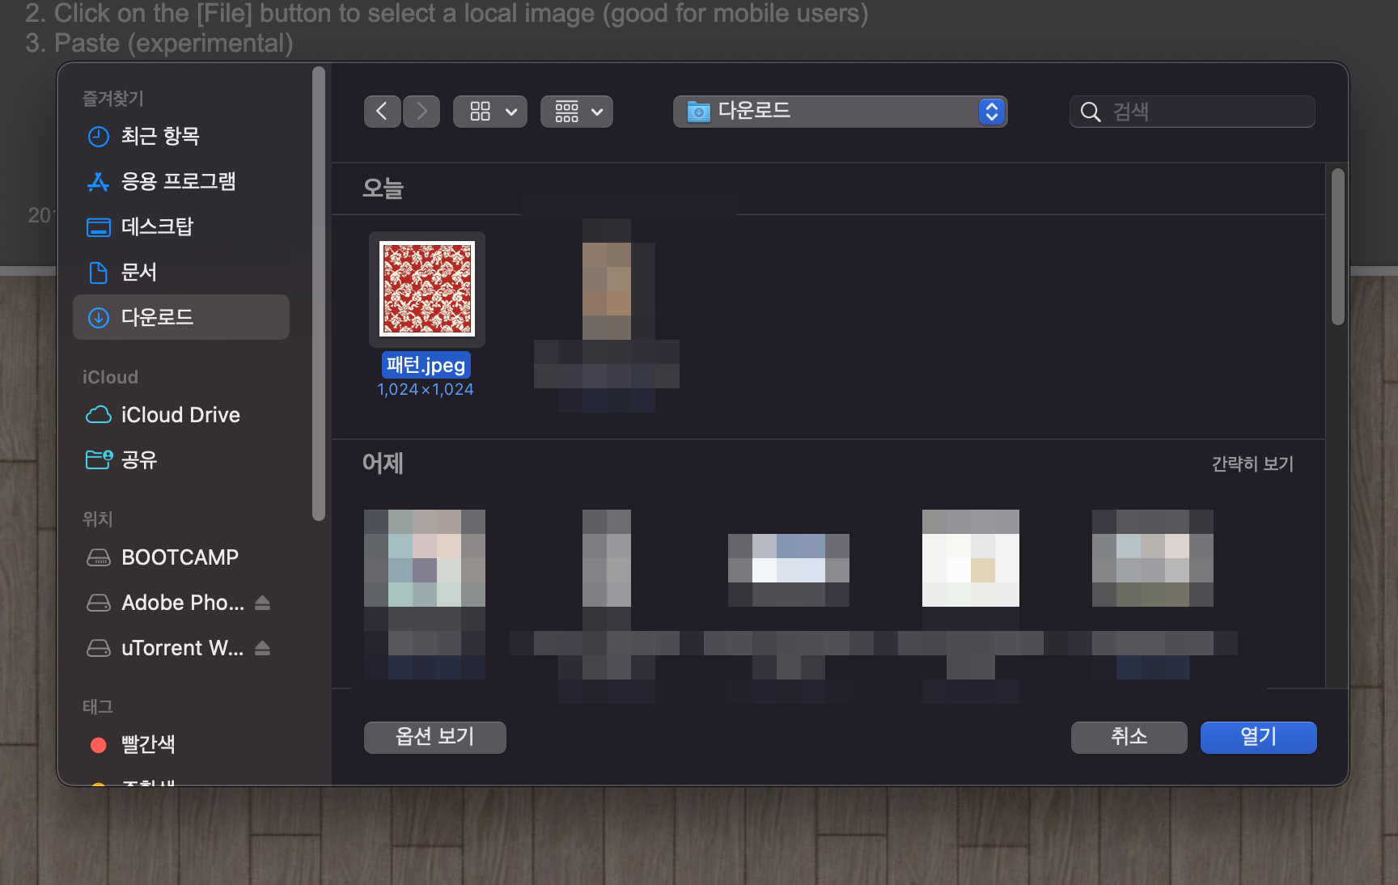Go forward with the right chevron button
Screen dimensions: 1398x885
tap(422, 112)
